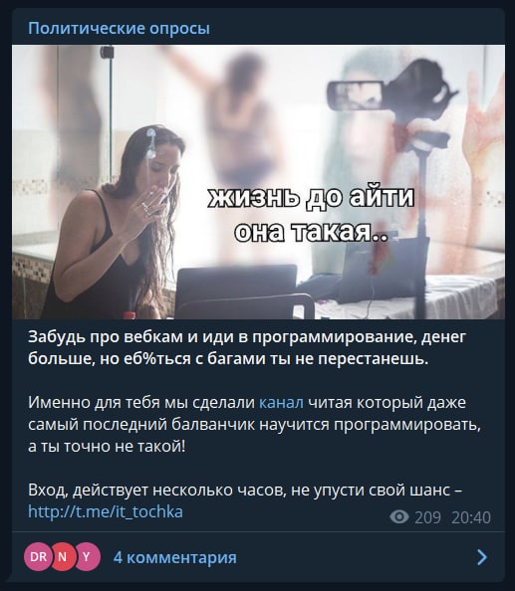Expand comments with right chevron arrow
The height and width of the screenshot is (591, 515).
[x=482, y=557]
